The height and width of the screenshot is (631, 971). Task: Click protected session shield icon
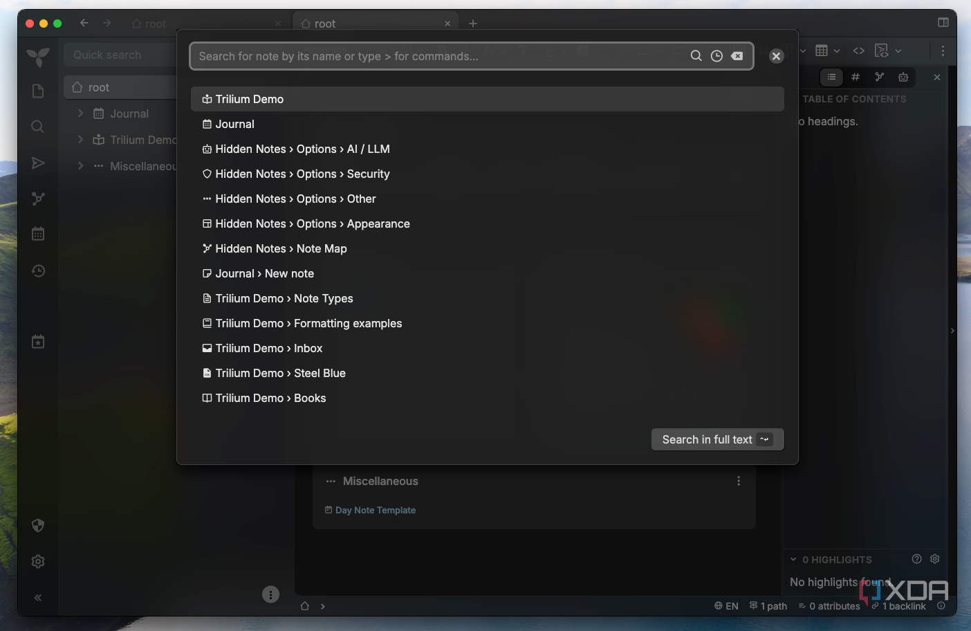38,525
